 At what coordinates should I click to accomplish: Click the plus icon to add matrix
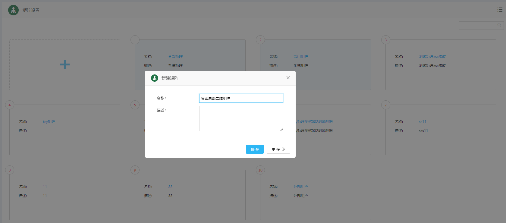pyautogui.click(x=65, y=64)
